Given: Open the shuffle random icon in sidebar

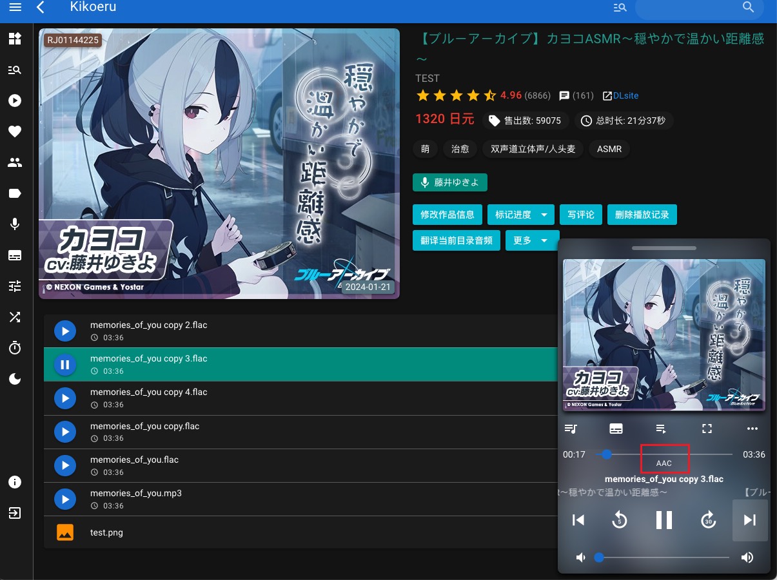Looking at the screenshot, I should pyautogui.click(x=15, y=316).
